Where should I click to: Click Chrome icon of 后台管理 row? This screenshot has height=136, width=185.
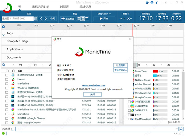pos(13,118)
